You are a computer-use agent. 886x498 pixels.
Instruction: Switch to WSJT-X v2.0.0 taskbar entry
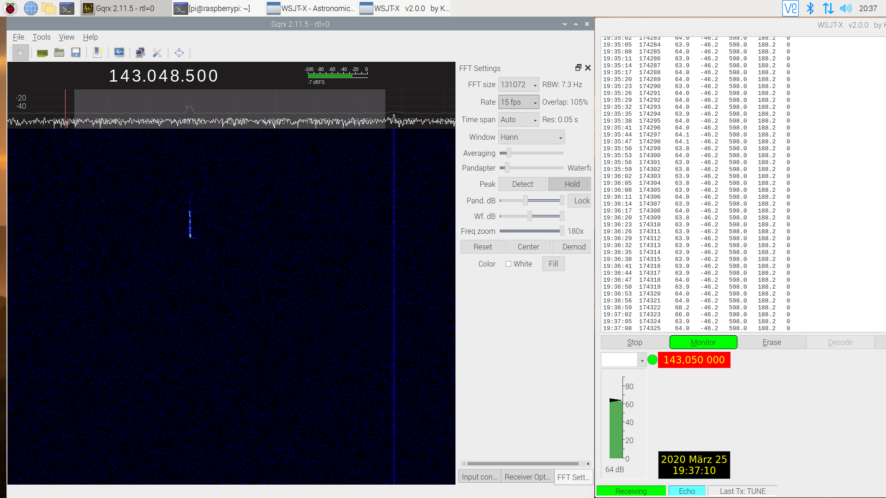(x=404, y=8)
